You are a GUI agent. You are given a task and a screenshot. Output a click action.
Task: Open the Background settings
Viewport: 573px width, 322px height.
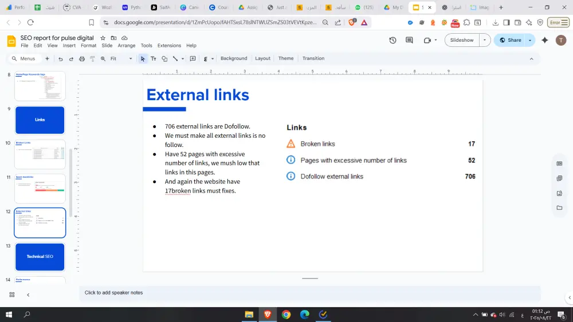pos(234,58)
